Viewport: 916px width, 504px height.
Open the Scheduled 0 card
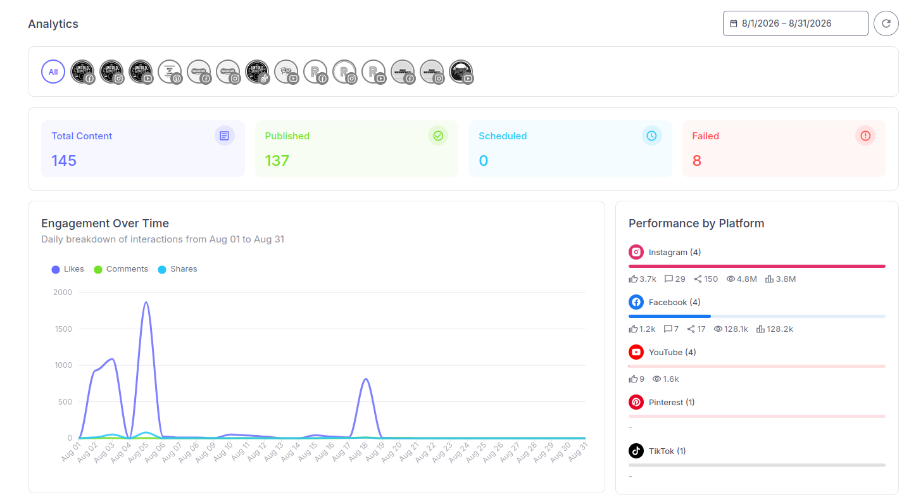570,149
